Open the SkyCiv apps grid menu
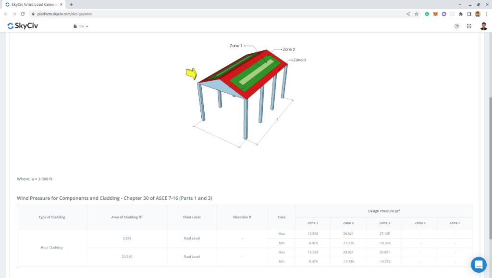 469,26
